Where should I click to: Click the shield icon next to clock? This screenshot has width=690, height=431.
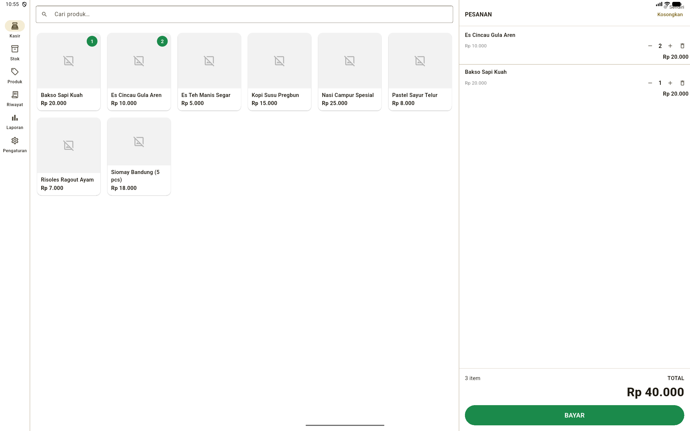coord(25,4)
